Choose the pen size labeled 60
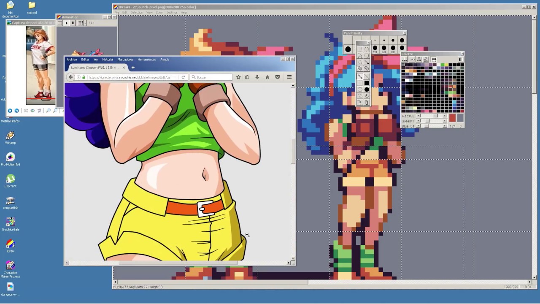The height and width of the screenshot is (304, 540). 384,49
